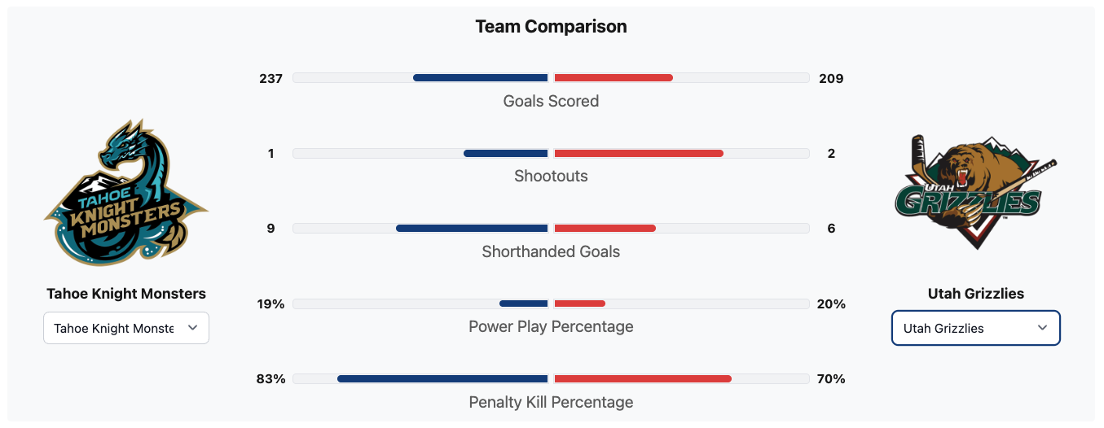Image resolution: width=1104 pixels, height=428 pixels.
Task: Click the Utah Grizzlies team name text
Action: [x=975, y=294]
